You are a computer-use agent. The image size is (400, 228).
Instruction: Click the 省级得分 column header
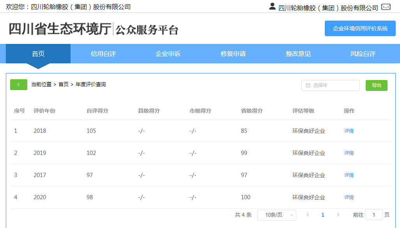click(252, 111)
